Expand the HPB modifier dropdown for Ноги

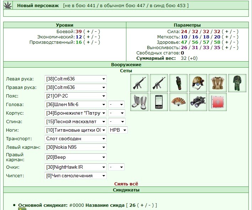(x=118, y=130)
